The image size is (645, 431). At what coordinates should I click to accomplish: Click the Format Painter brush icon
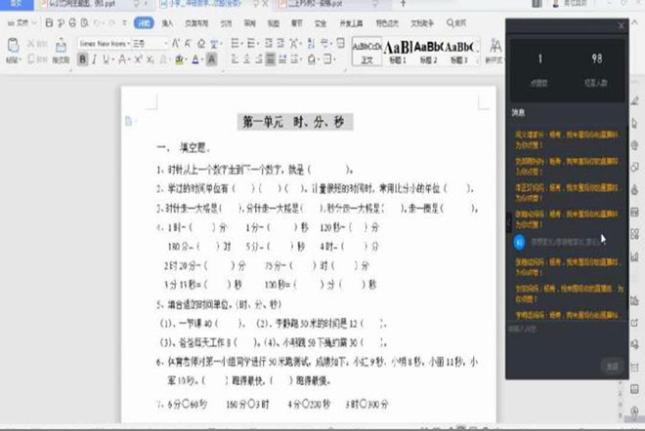[61, 45]
